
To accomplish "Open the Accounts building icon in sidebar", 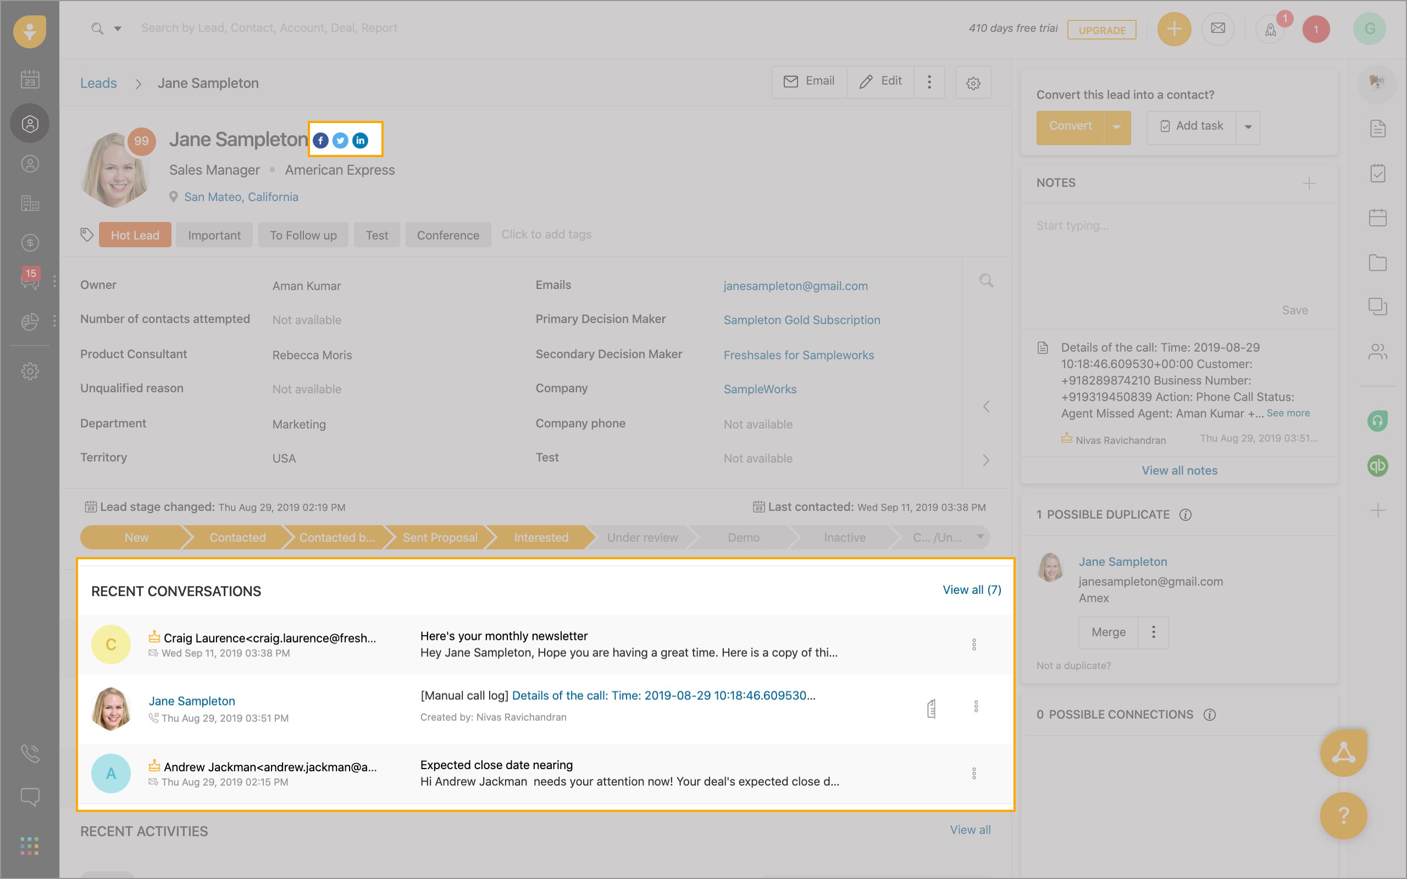I will pos(30,203).
